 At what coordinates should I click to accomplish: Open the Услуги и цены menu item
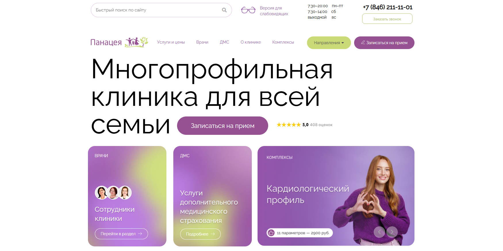coord(171,42)
